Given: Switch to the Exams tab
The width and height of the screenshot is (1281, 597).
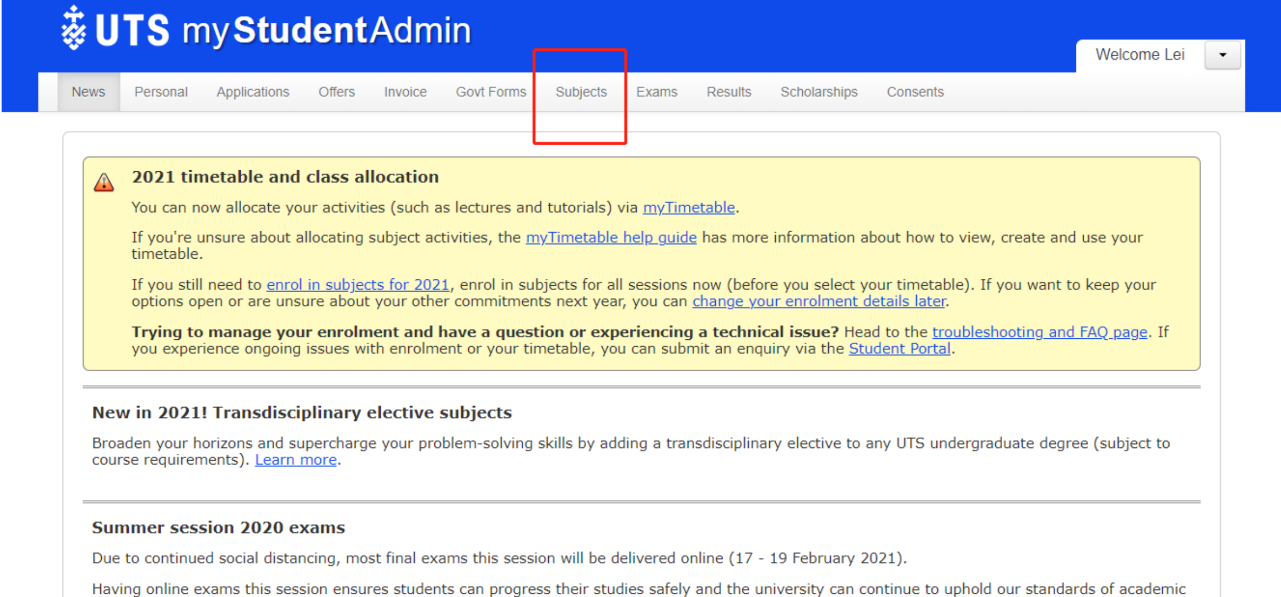Looking at the screenshot, I should tap(657, 92).
